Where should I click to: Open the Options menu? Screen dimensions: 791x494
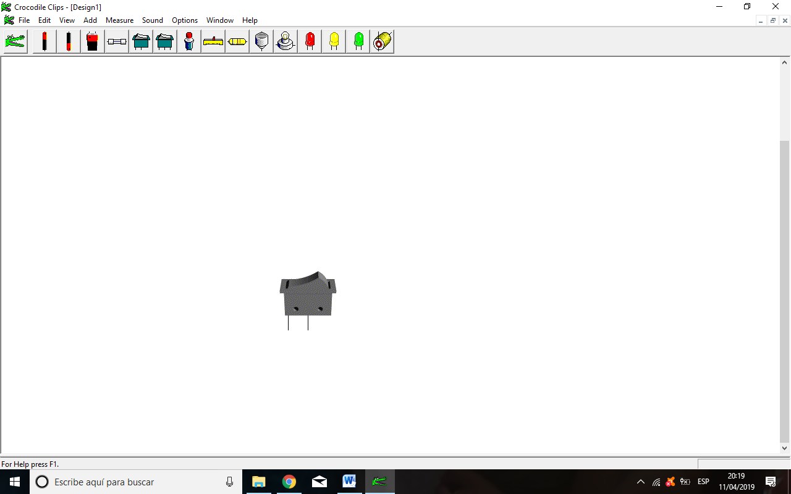click(x=185, y=20)
